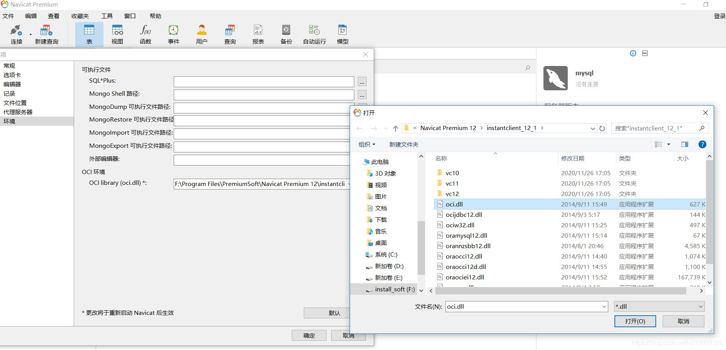Click the Query (查询) toolbar icon
This screenshot has height=350, width=726.
230,34
